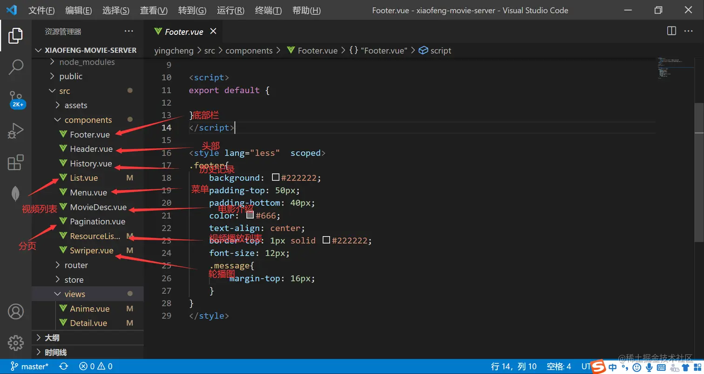The width and height of the screenshot is (704, 374).
Task: Toggle Chinese/English mode (中) on IME bar
Action: (x=613, y=367)
